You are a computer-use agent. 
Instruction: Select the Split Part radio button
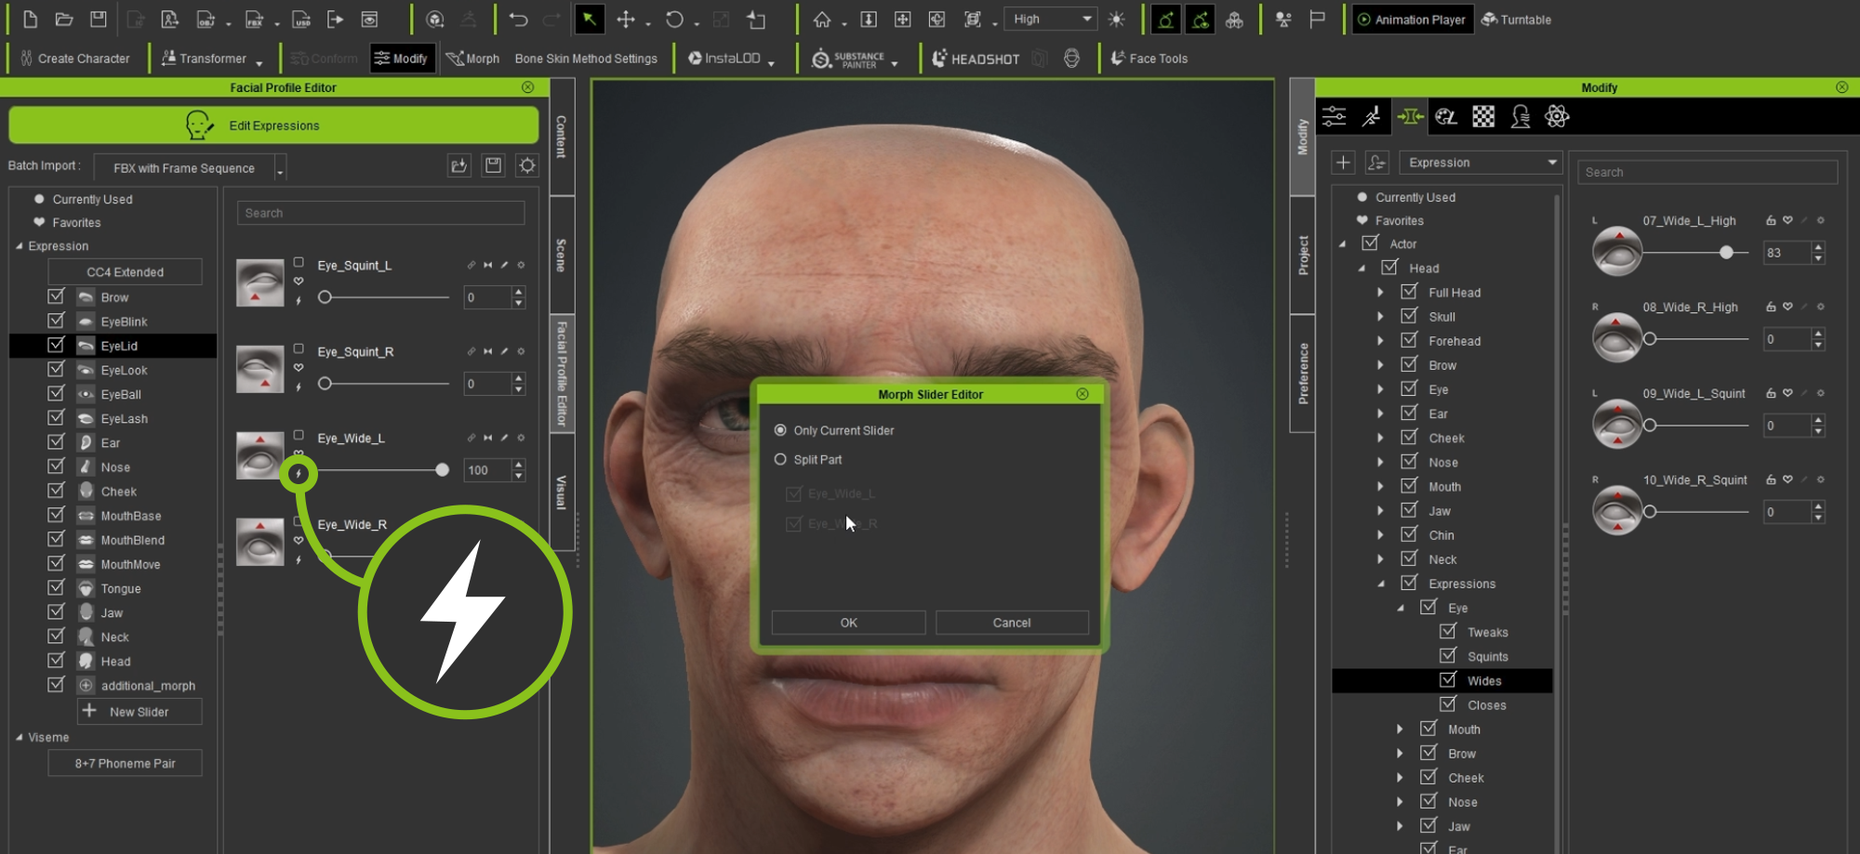click(x=780, y=459)
